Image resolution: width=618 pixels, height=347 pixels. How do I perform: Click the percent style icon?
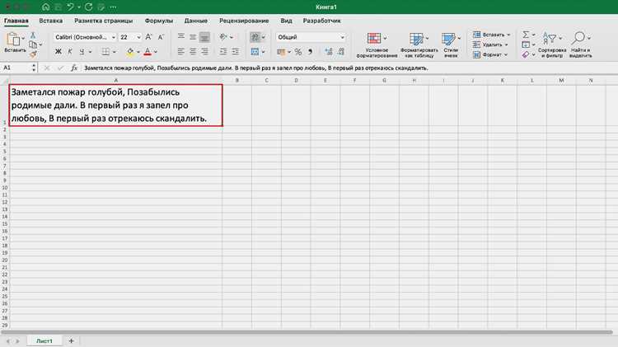(298, 52)
